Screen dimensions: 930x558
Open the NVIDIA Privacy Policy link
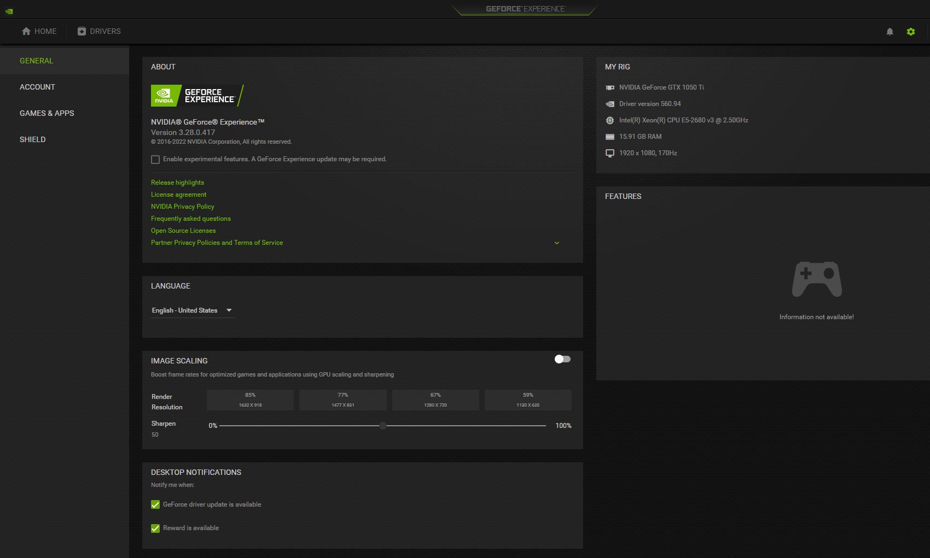click(x=183, y=207)
